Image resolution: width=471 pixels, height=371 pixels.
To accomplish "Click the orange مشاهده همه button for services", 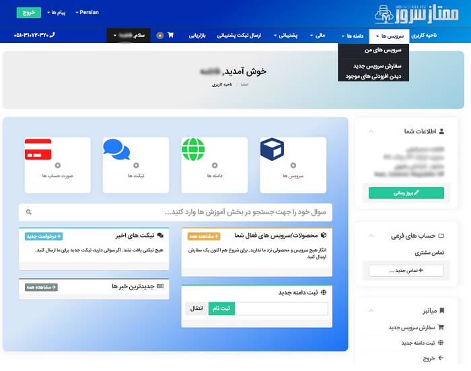I will click(204, 236).
